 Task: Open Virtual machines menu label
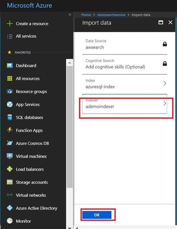coord(31,156)
